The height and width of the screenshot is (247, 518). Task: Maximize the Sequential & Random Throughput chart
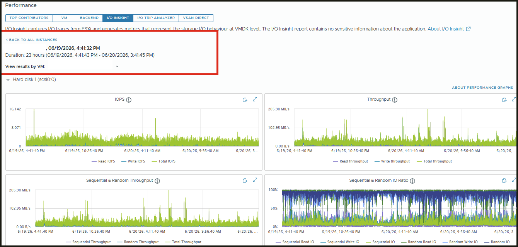pyautogui.click(x=255, y=180)
